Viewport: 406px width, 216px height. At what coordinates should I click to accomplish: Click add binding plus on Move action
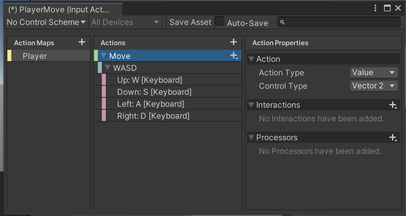[234, 56]
